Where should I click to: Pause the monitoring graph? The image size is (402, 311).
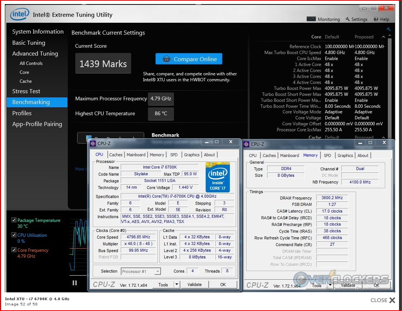(x=75, y=283)
